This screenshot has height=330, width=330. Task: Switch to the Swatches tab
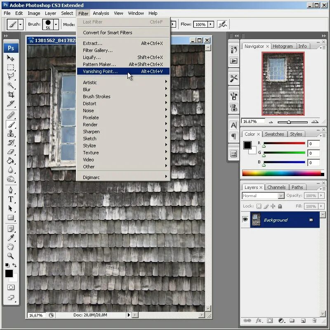(x=274, y=134)
